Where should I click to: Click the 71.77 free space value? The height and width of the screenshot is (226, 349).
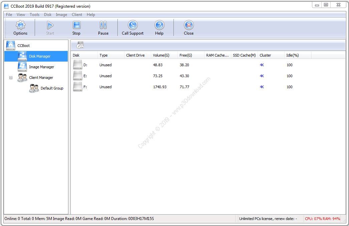pyautogui.click(x=184, y=87)
